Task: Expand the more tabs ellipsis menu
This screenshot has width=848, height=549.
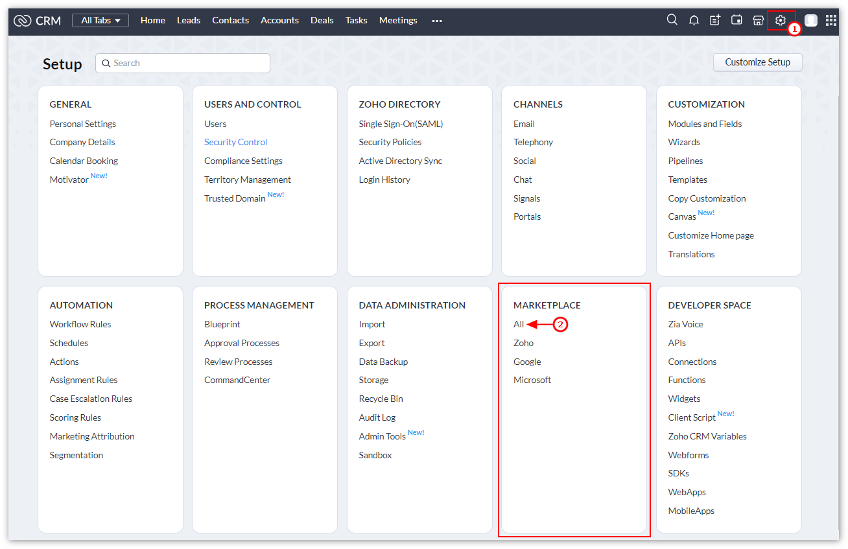Action: [437, 21]
